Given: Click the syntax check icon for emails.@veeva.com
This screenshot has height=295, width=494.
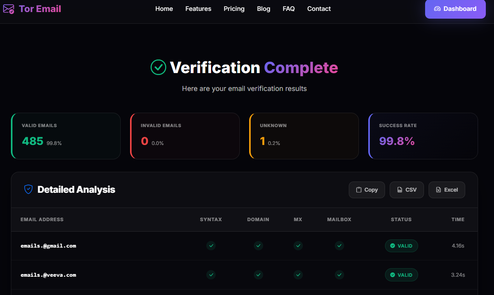Looking at the screenshot, I should [x=211, y=275].
